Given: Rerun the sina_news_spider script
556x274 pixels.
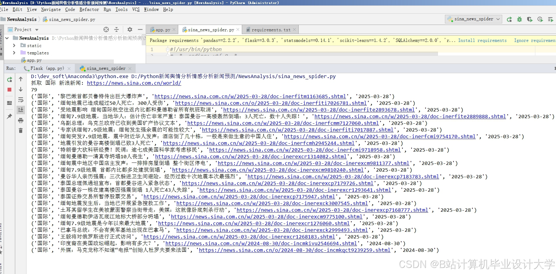Looking at the screenshot, I should (9, 80).
